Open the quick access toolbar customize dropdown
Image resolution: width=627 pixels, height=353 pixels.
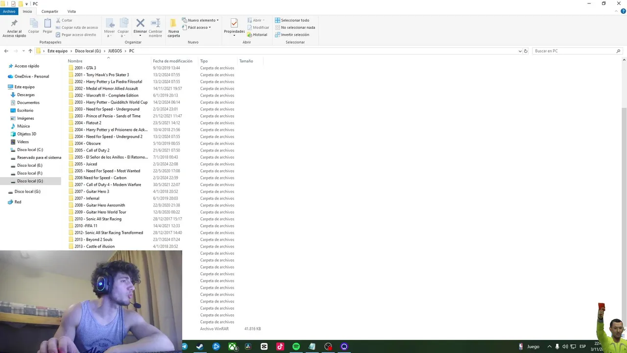26,4
